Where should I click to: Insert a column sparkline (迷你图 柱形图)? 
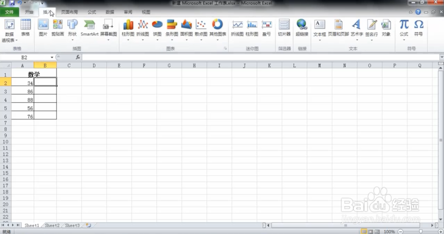click(252, 28)
